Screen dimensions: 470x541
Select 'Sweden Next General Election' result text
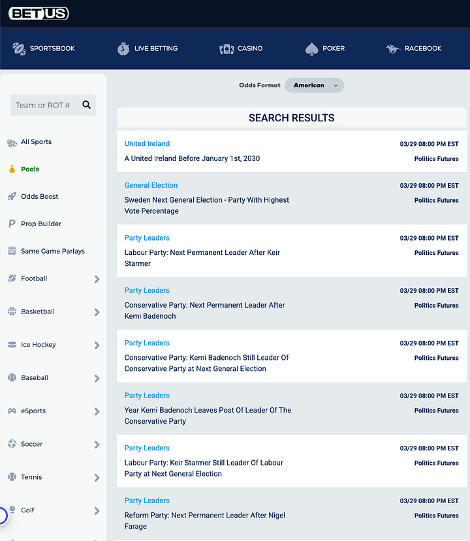[207, 205]
